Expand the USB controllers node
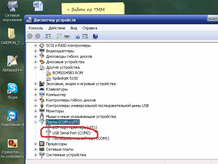The height and width of the screenshot is (164, 218). 35,106
